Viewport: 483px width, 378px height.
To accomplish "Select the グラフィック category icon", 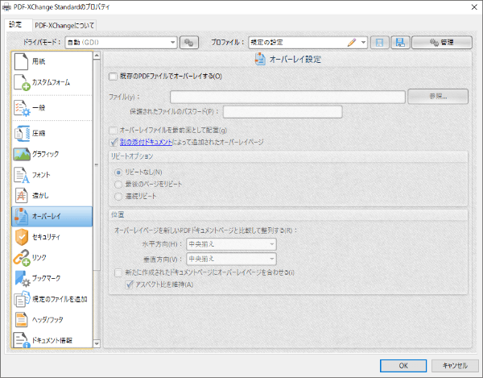I will pos(22,154).
